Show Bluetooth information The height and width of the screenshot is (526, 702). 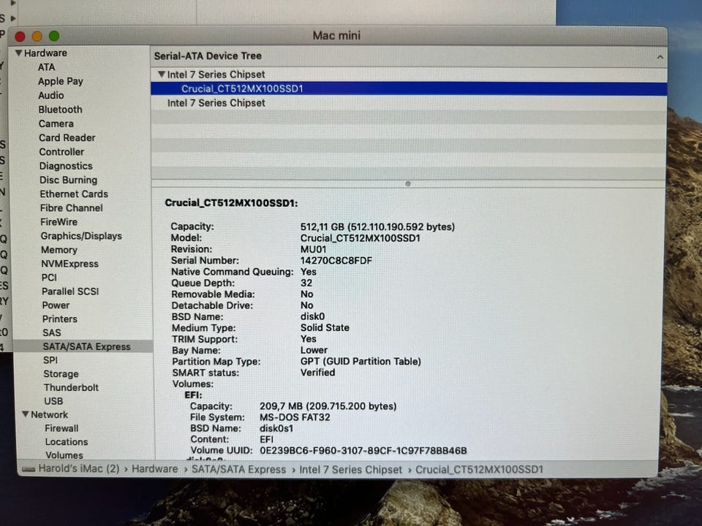(x=61, y=110)
